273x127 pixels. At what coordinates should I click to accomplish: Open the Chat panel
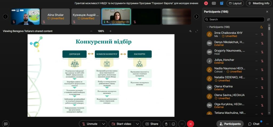(x=254, y=124)
